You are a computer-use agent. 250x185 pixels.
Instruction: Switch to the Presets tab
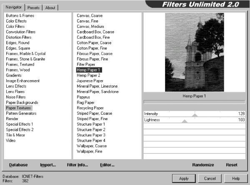34,7
